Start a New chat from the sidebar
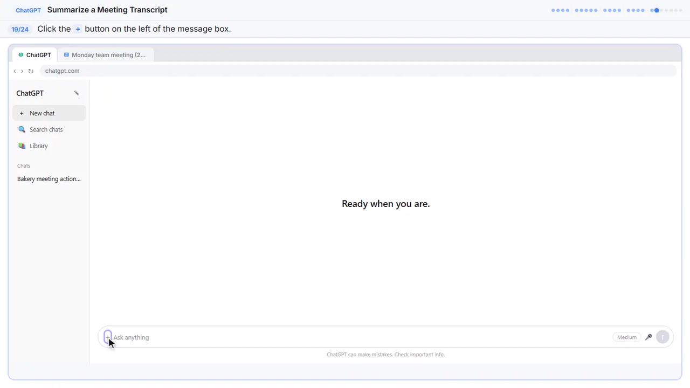Image resolution: width=690 pixels, height=388 pixels. click(x=49, y=113)
